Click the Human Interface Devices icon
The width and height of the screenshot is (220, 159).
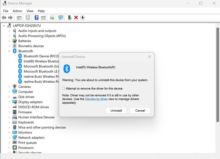coord(14,117)
